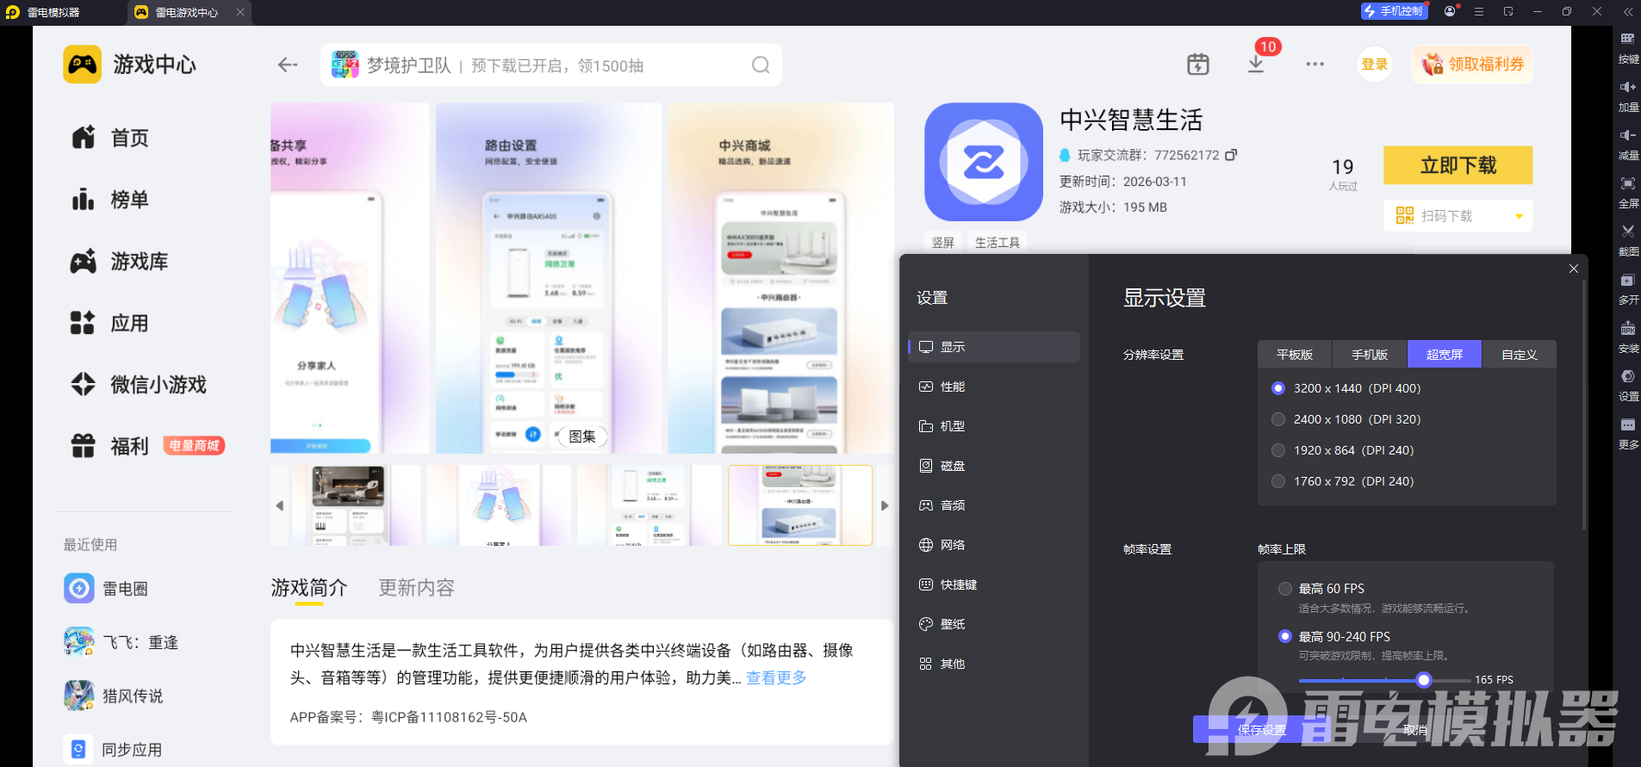
Task: Open the calendar check-in icon
Action: [x=1198, y=65]
